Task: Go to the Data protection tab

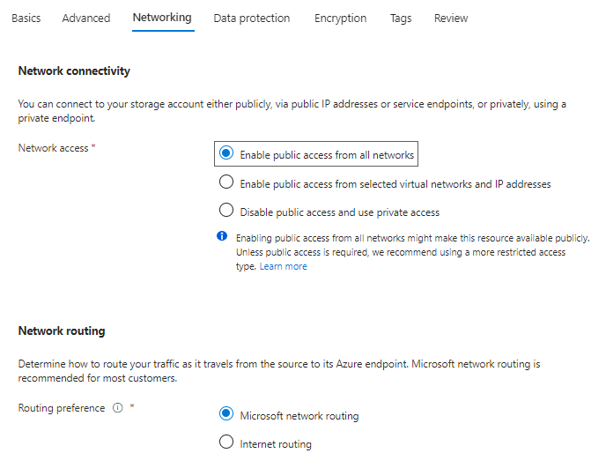Action: click(251, 19)
